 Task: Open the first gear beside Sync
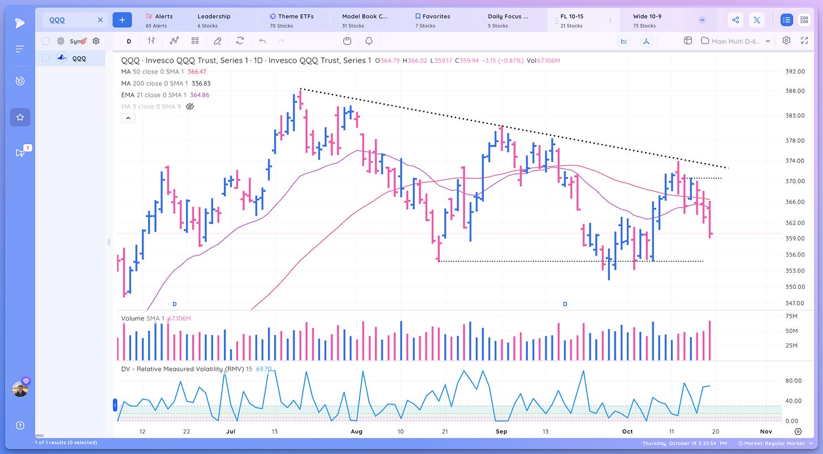[60, 41]
